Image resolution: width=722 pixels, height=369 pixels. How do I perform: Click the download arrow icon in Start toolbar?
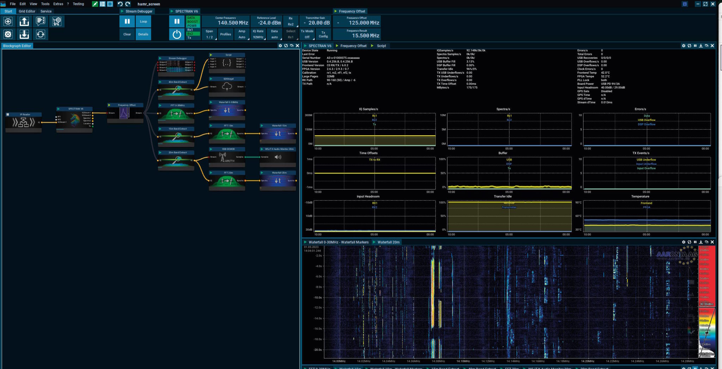pos(24,34)
